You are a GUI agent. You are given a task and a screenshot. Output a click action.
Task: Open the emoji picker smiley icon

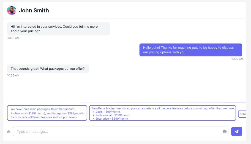click(225, 132)
